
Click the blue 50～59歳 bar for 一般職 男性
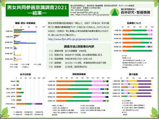coord(25,32)
